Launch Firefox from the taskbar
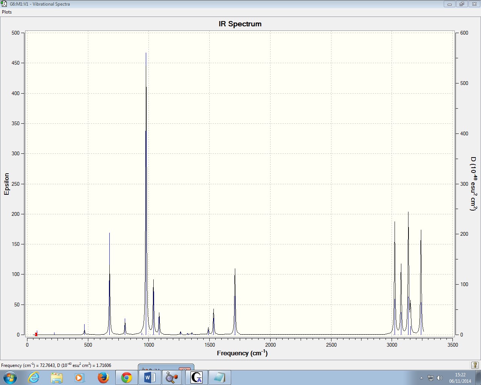Screen dimensions: 481x385 tap(103, 377)
